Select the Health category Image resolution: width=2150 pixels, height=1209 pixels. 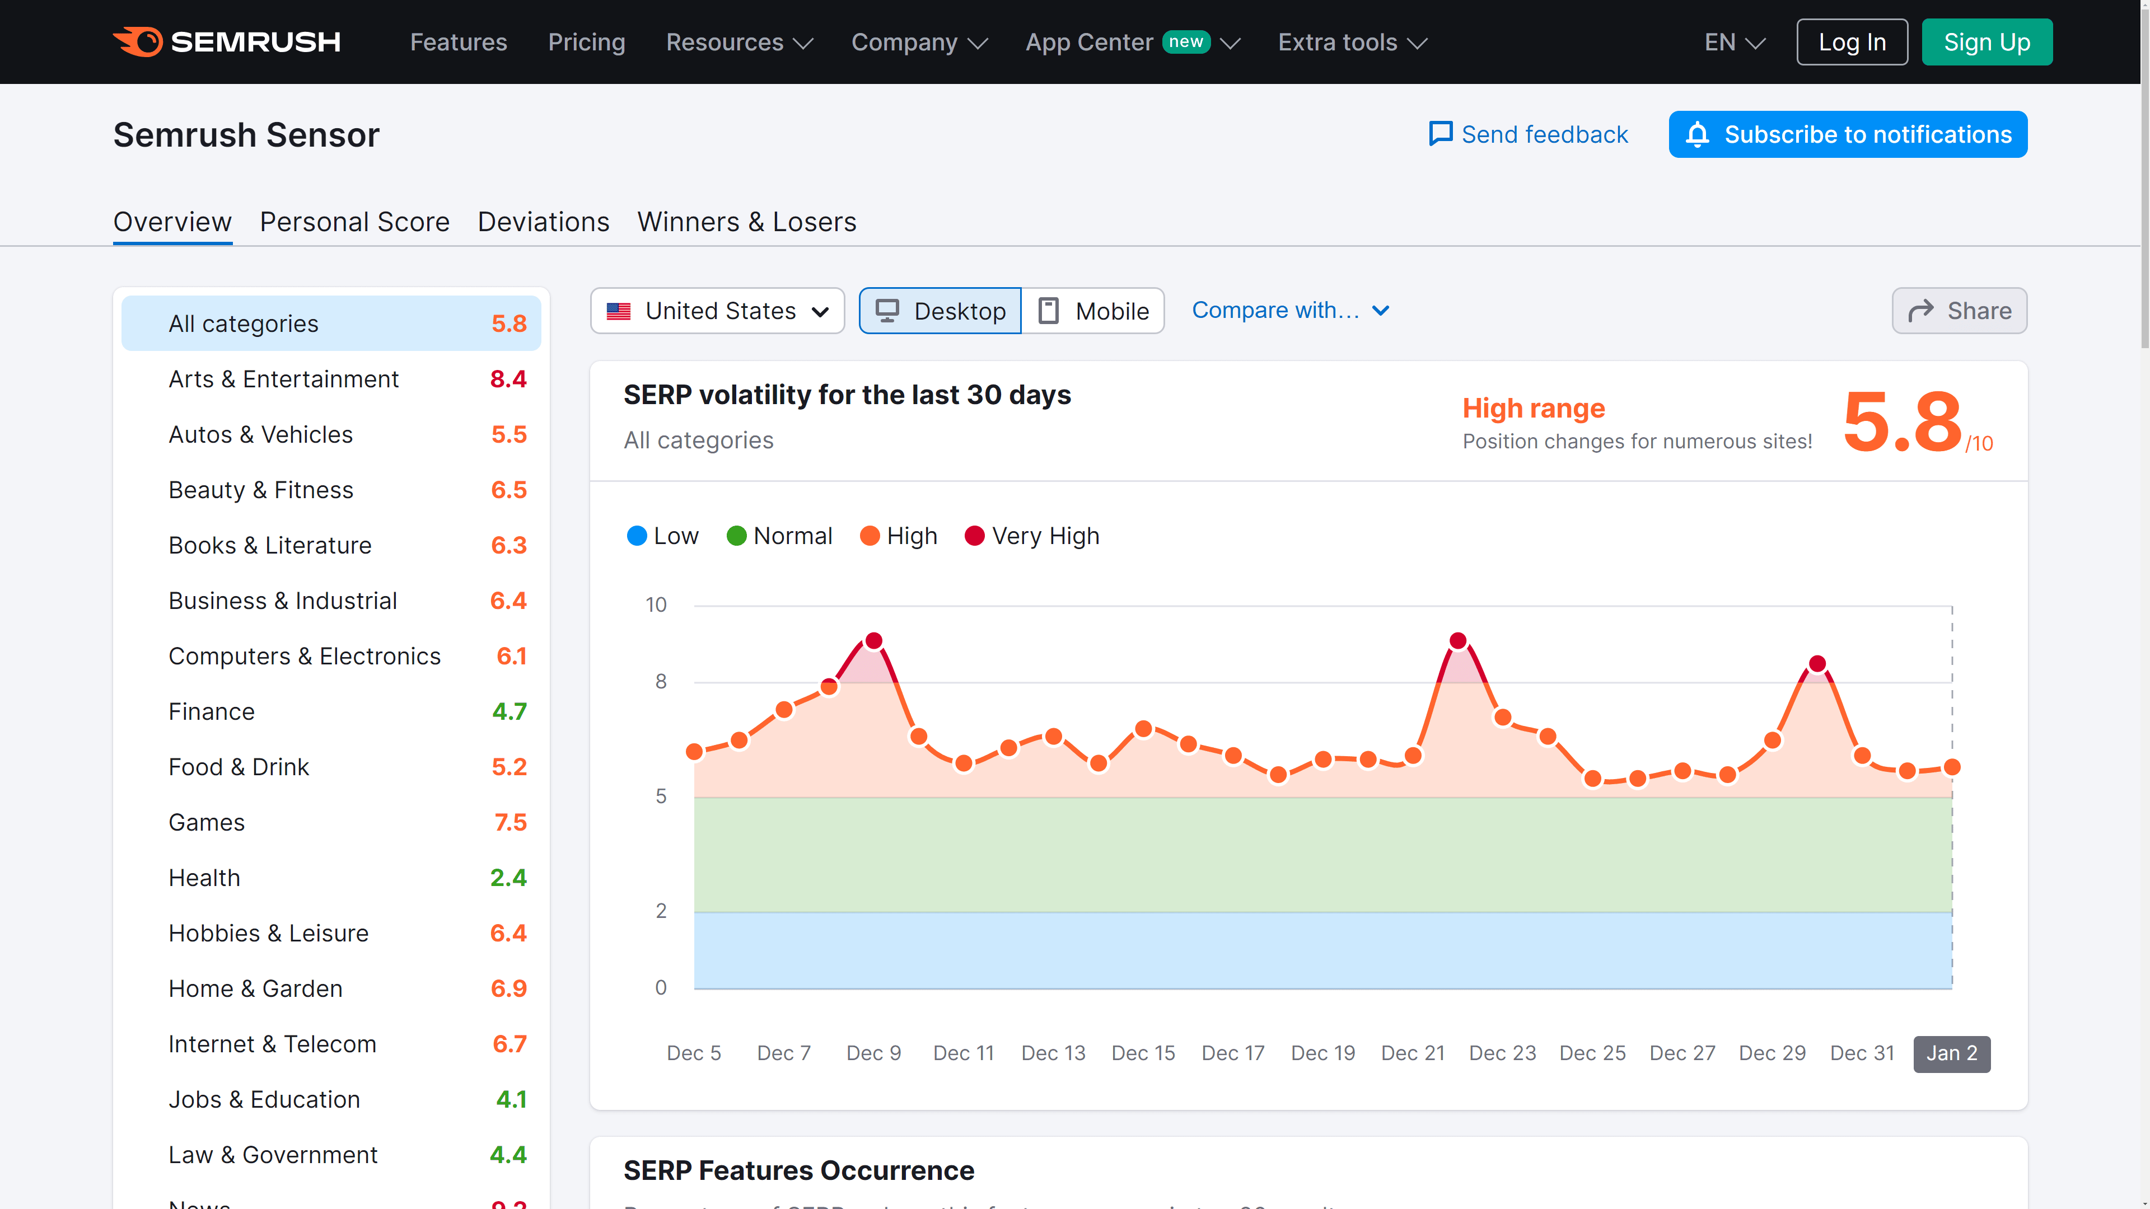pyautogui.click(x=331, y=878)
